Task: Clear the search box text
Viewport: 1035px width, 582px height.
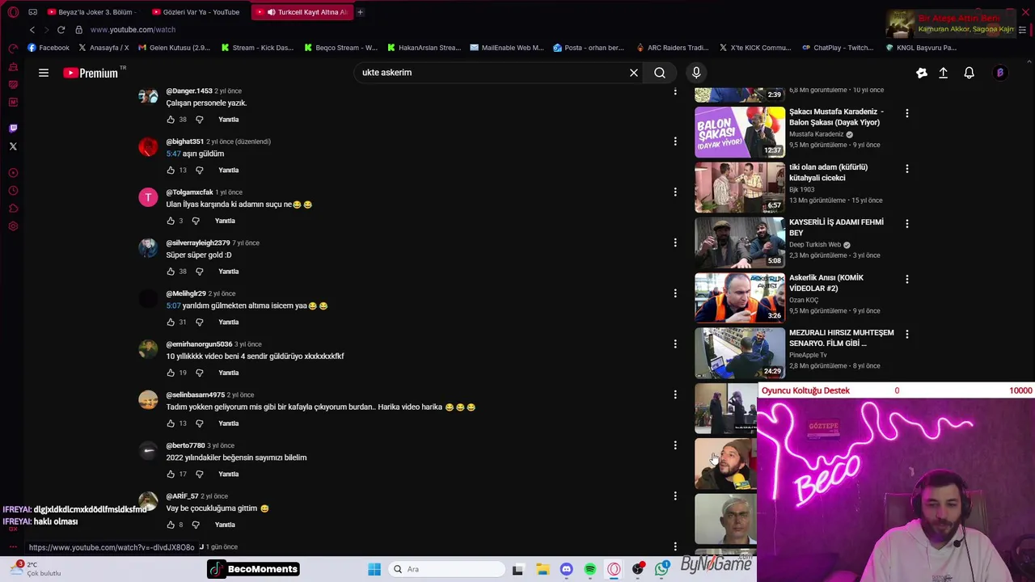Action: [x=634, y=73]
